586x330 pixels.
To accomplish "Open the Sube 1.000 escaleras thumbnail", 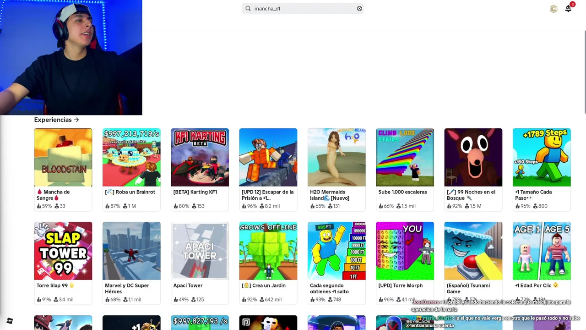I will tap(405, 157).
